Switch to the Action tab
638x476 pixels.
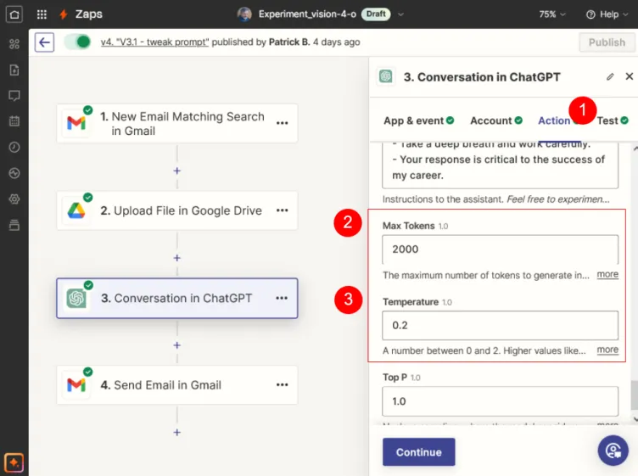click(x=554, y=120)
